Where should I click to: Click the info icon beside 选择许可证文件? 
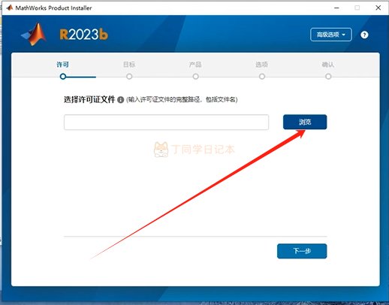[121, 100]
